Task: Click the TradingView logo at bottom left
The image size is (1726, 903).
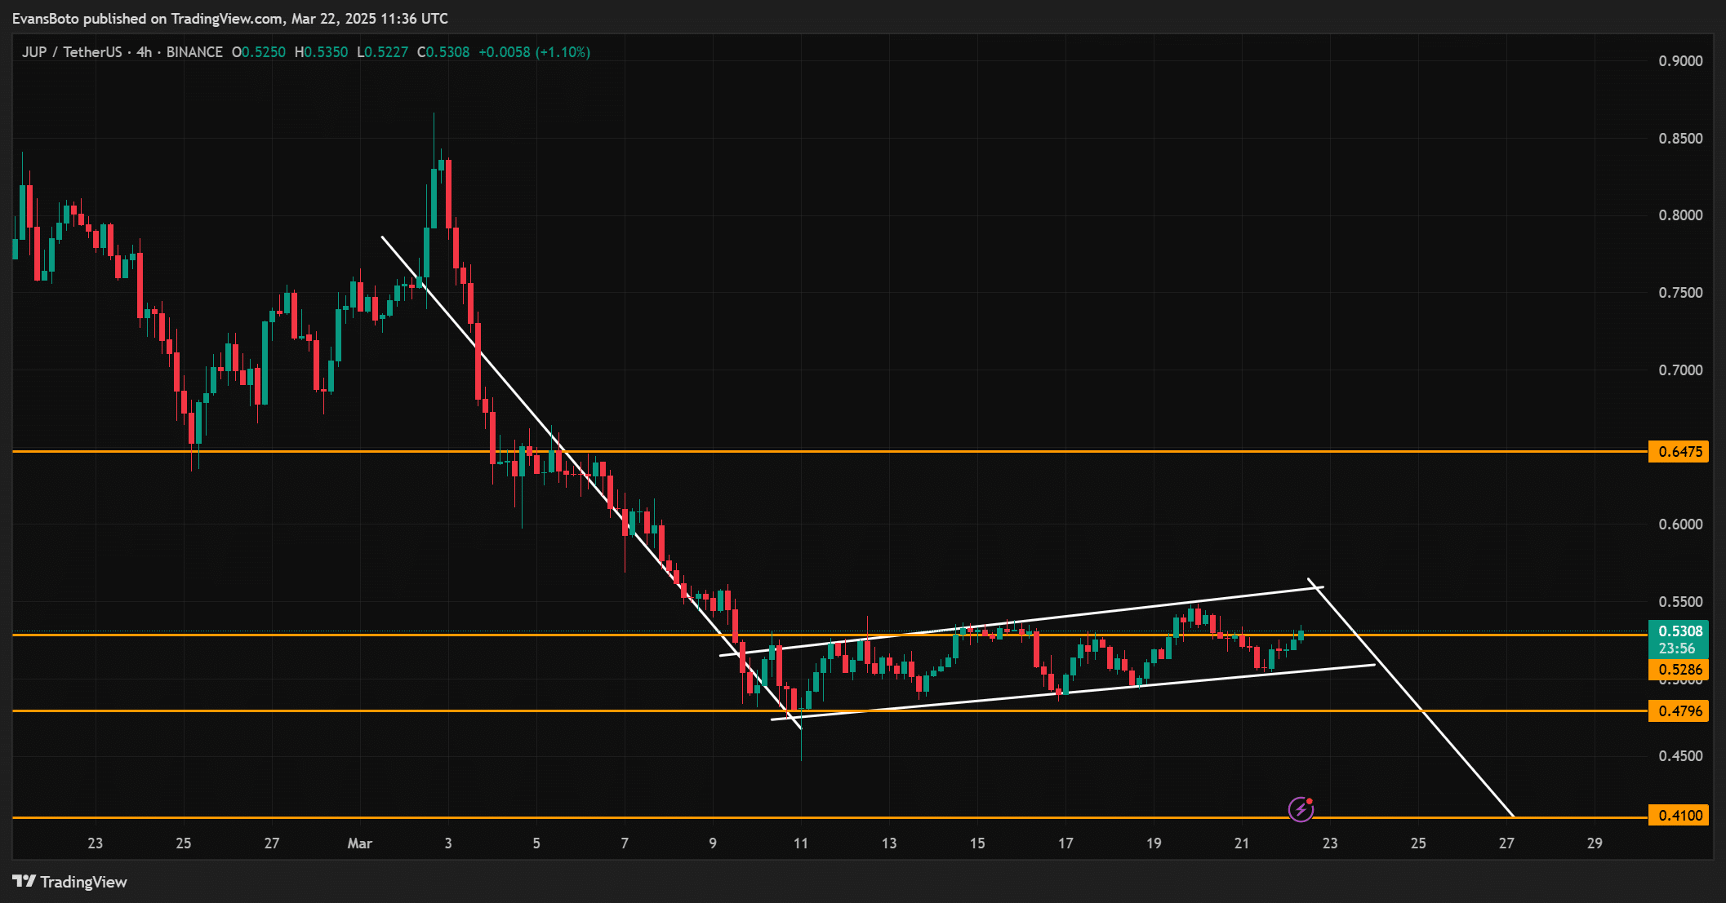Action: coord(70,882)
